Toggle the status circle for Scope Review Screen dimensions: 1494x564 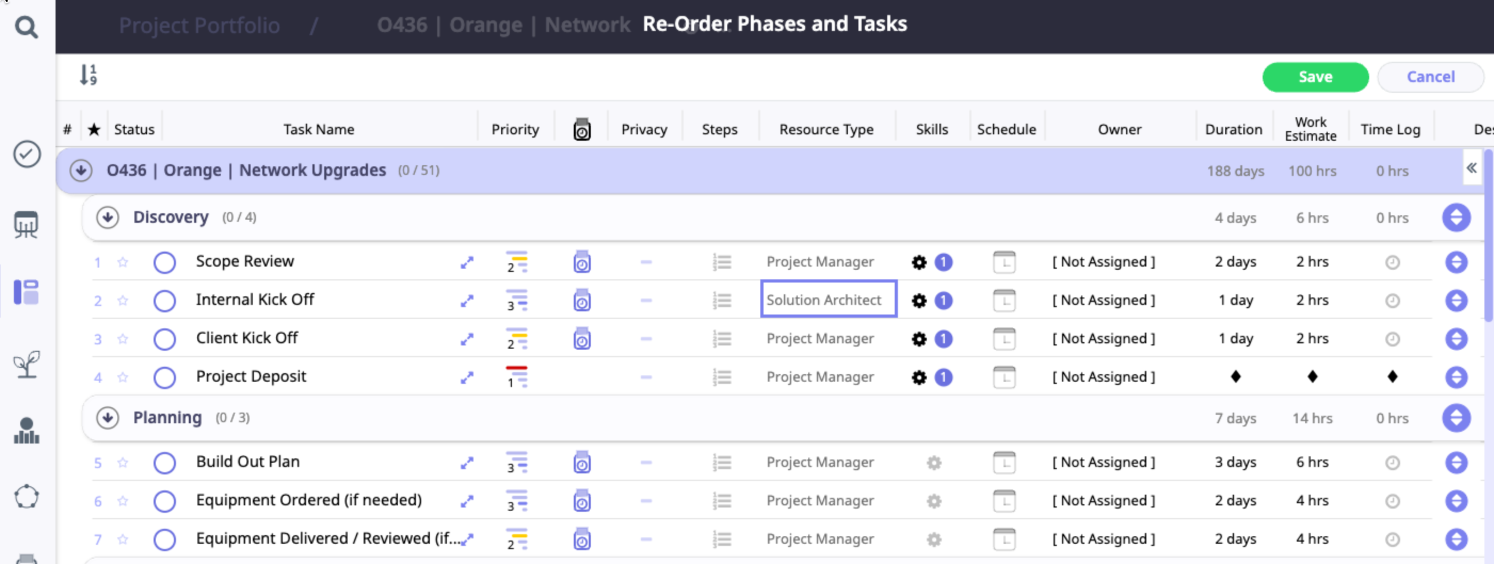(x=165, y=263)
